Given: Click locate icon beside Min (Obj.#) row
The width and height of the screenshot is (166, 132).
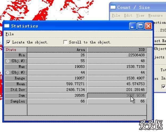Looking at the screenshot, I should (8, 61).
